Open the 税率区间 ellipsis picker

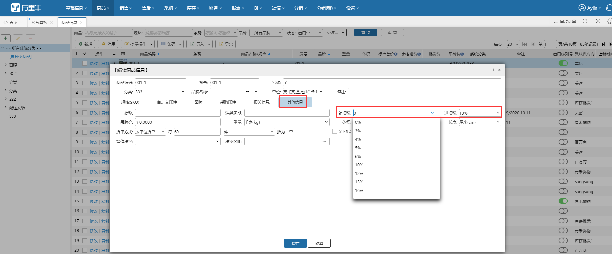(324, 141)
